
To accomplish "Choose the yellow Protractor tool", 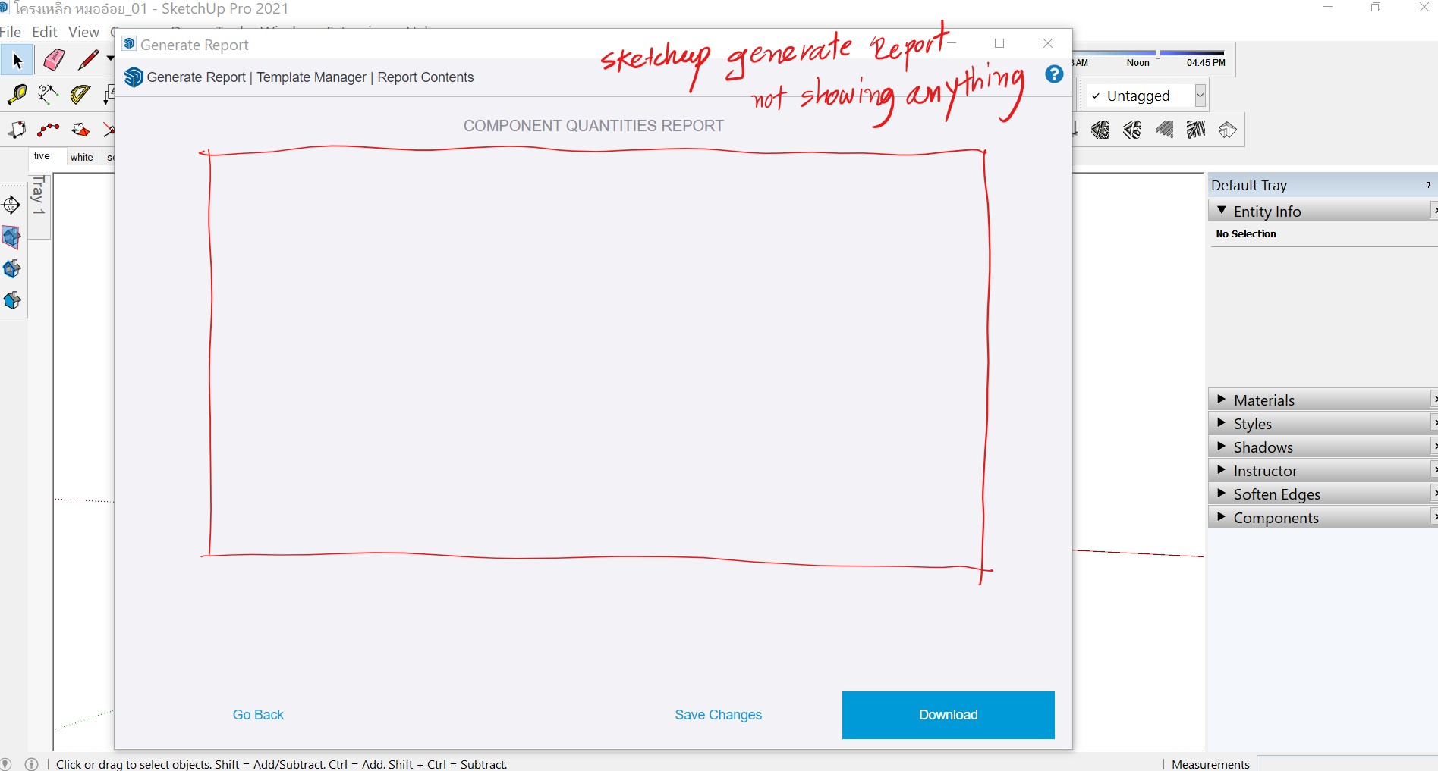I will pyautogui.click(x=80, y=95).
